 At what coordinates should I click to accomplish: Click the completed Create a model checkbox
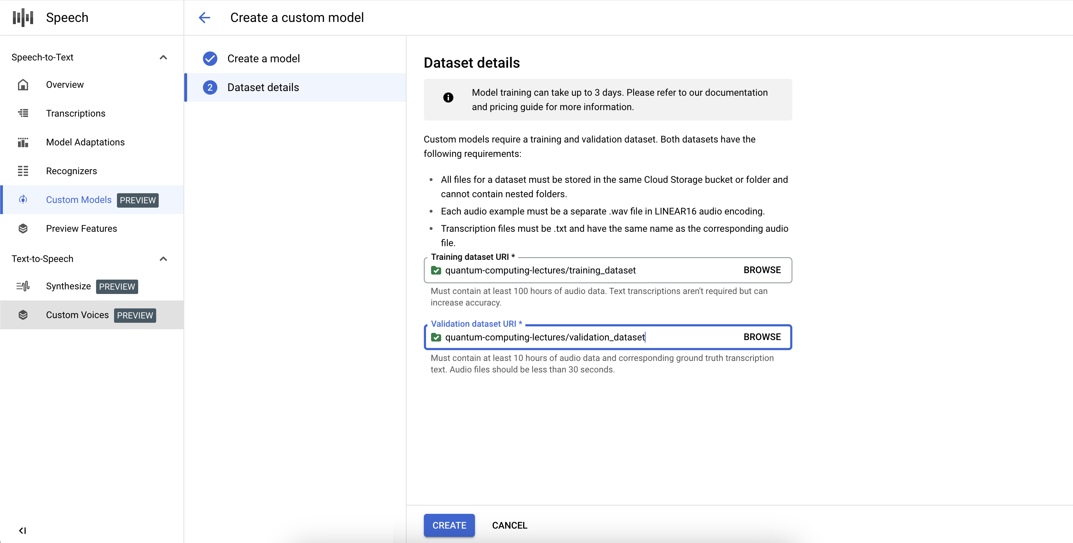(x=210, y=58)
